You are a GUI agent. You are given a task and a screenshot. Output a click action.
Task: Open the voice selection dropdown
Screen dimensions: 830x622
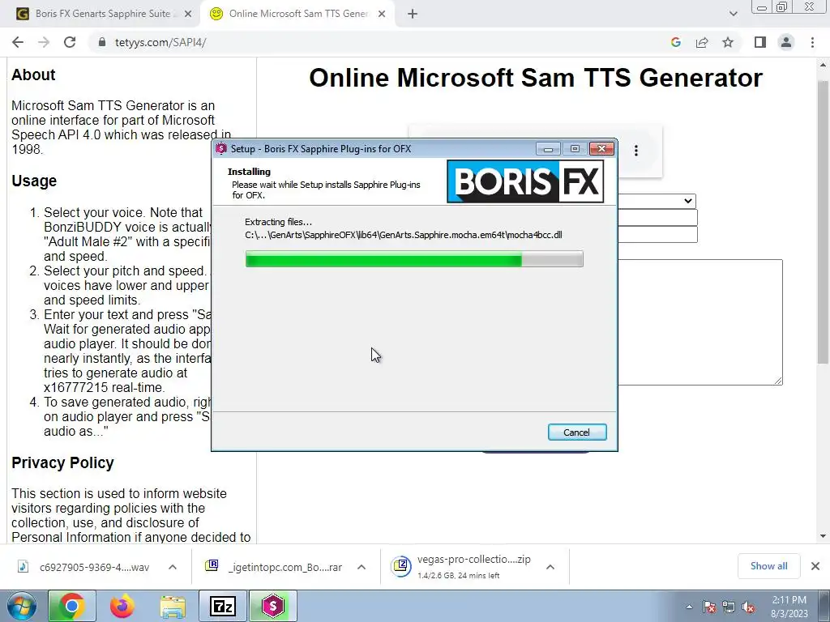click(657, 201)
